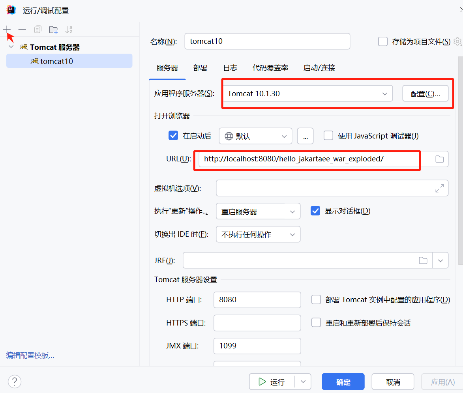Click the empty HTTPS 端口 field

pos(257,323)
